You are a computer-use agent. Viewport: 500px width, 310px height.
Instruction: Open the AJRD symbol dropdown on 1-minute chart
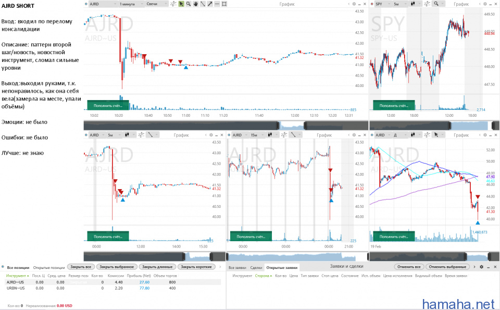[103, 4]
